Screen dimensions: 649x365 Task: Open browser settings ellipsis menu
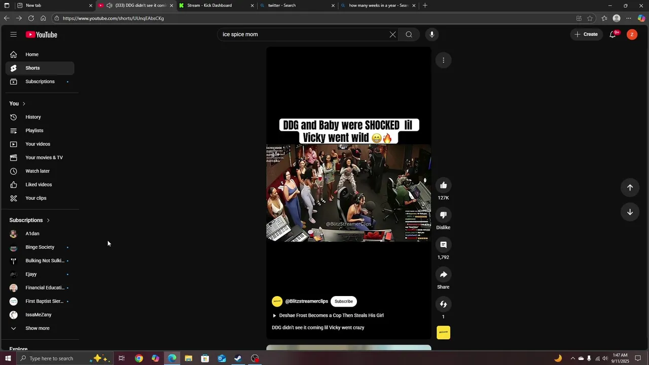coord(629,18)
